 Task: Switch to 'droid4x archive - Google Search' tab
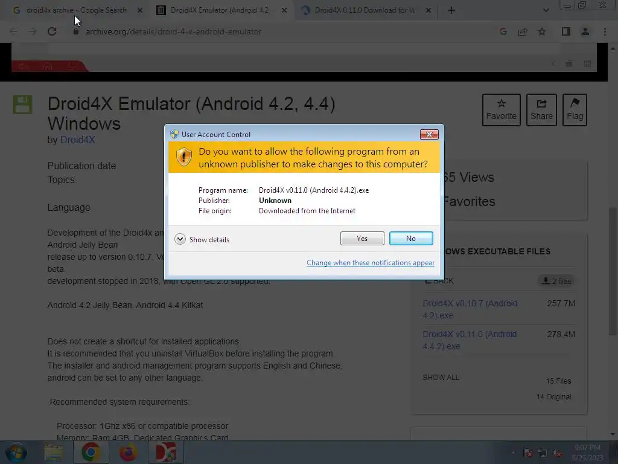click(x=77, y=10)
